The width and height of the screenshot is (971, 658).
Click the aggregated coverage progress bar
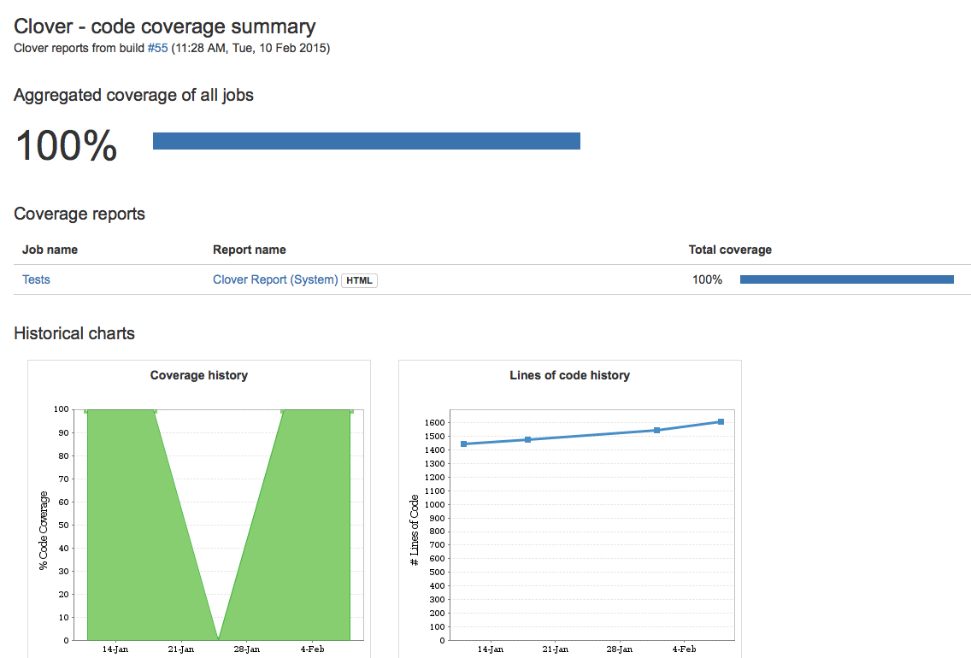[366, 141]
